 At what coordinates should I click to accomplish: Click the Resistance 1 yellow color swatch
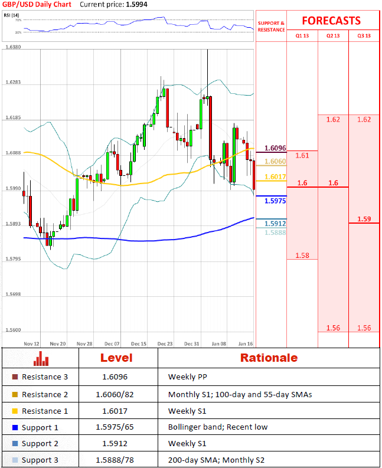coord(15,411)
